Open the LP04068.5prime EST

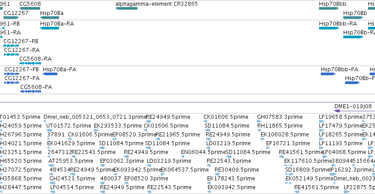pos(345,152)
